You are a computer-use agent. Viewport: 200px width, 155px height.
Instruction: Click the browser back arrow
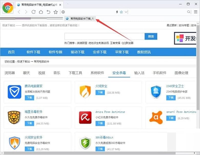(x=19, y=12)
